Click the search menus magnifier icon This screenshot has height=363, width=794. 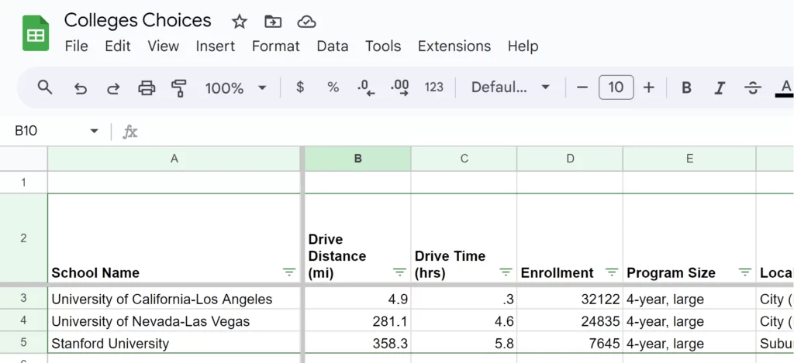tap(45, 87)
